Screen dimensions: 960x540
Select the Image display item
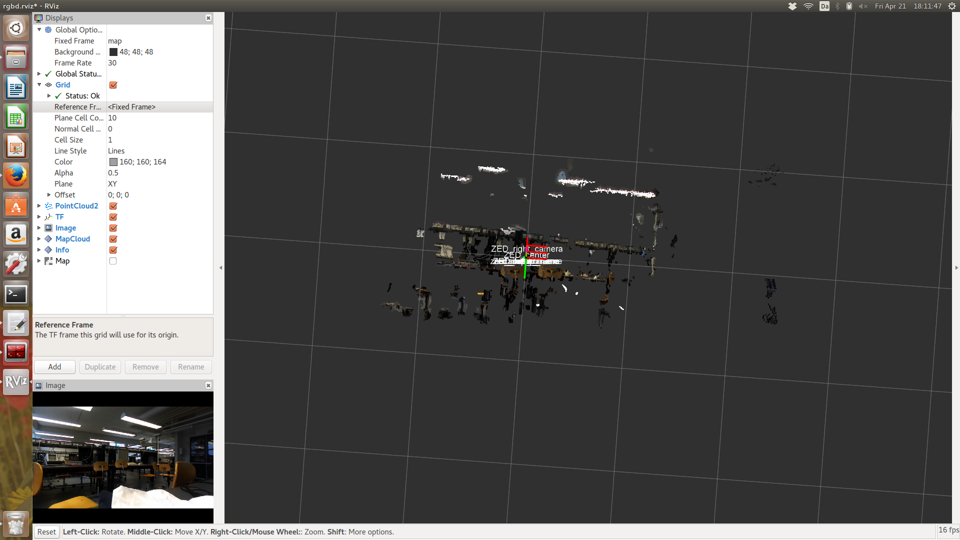coord(65,228)
